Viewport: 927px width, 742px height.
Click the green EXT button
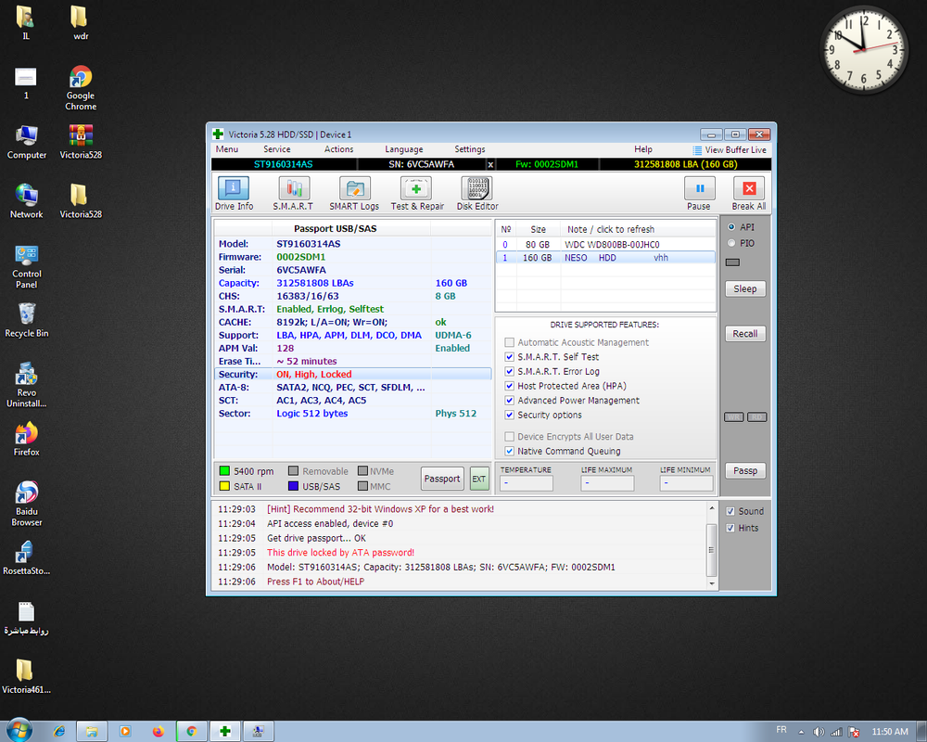[x=479, y=479]
